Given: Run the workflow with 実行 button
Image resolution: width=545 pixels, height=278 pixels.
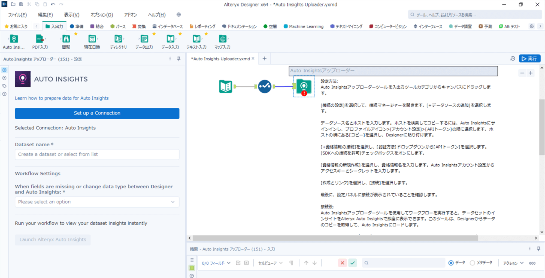Looking at the screenshot, I should 529,59.
